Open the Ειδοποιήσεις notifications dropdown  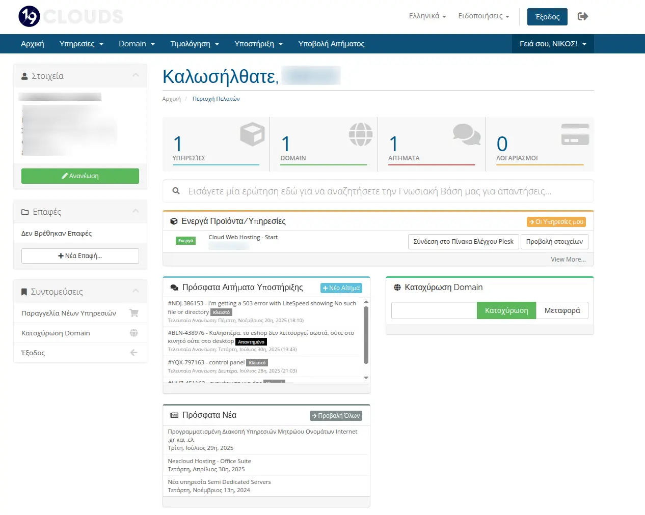point(483,16)
